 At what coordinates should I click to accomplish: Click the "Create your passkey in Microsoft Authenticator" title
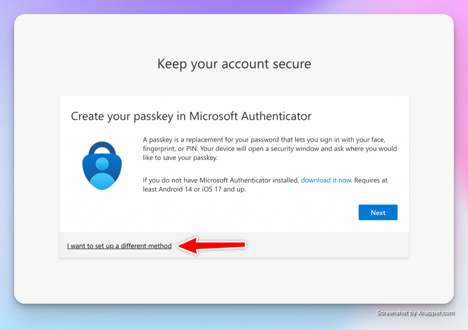191,116
